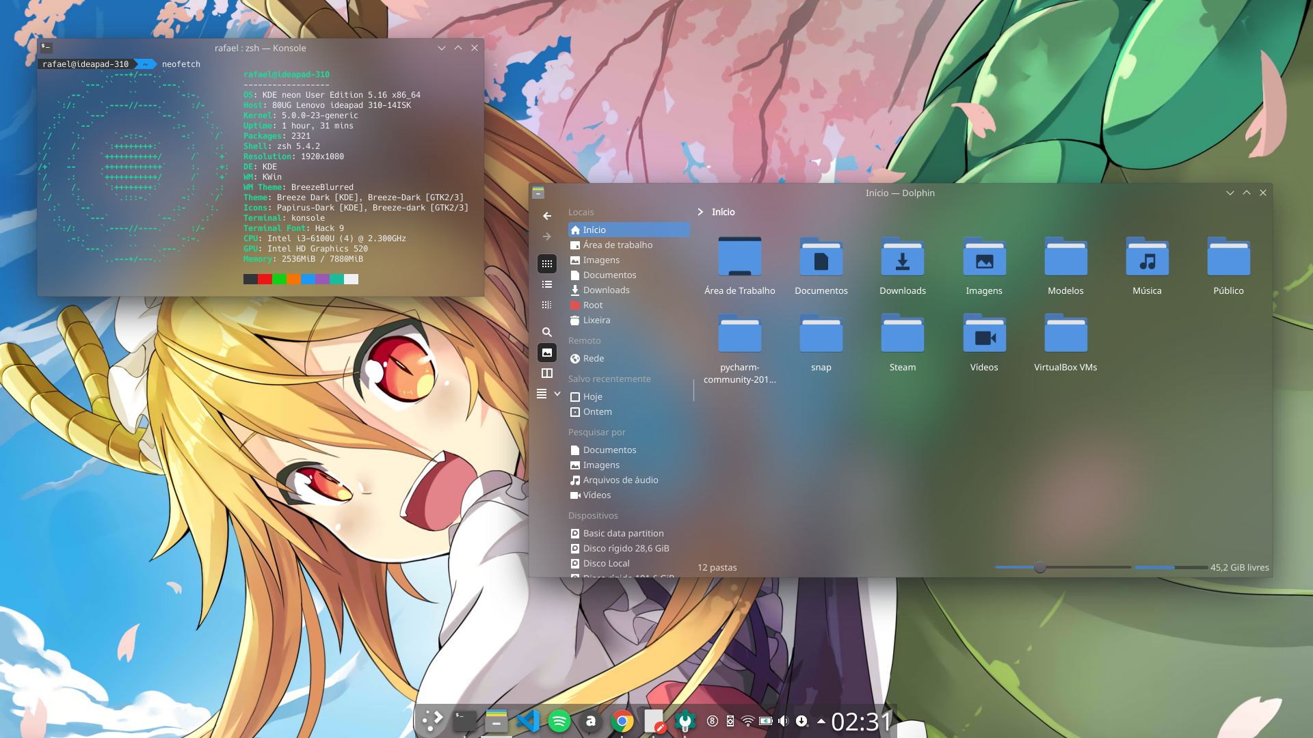
Task: Click the free disk space bar
Action: point(1171,567)
